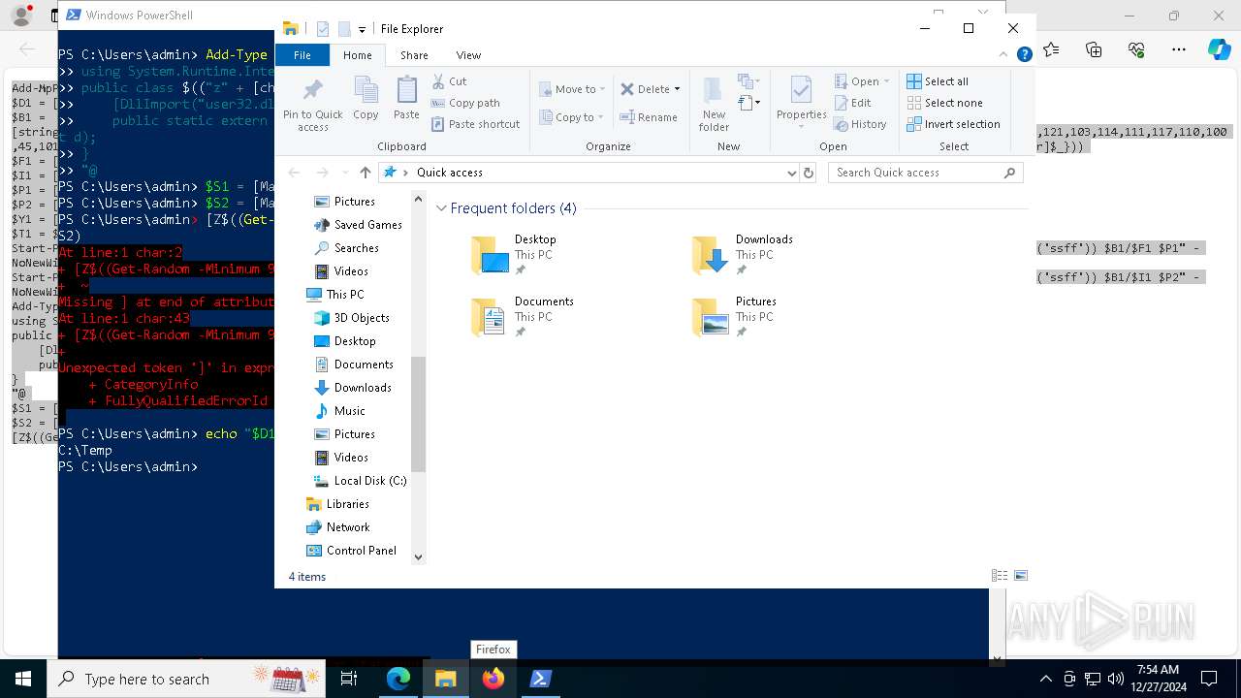Image resolution: width=1241 pixels, height=698 pixels.
Task: Click the History ribbon command
Action: pyautogui.click(x=860, y=124)
